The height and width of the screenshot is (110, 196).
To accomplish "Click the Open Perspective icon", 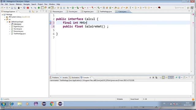I will click(188, 8).
